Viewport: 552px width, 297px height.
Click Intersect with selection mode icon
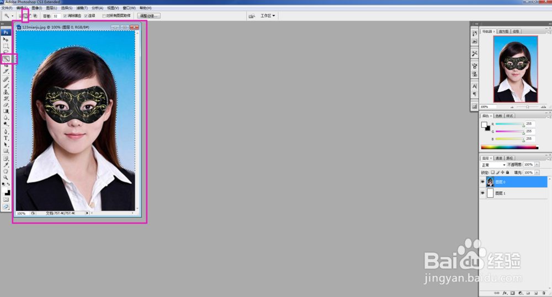point(35,16)
